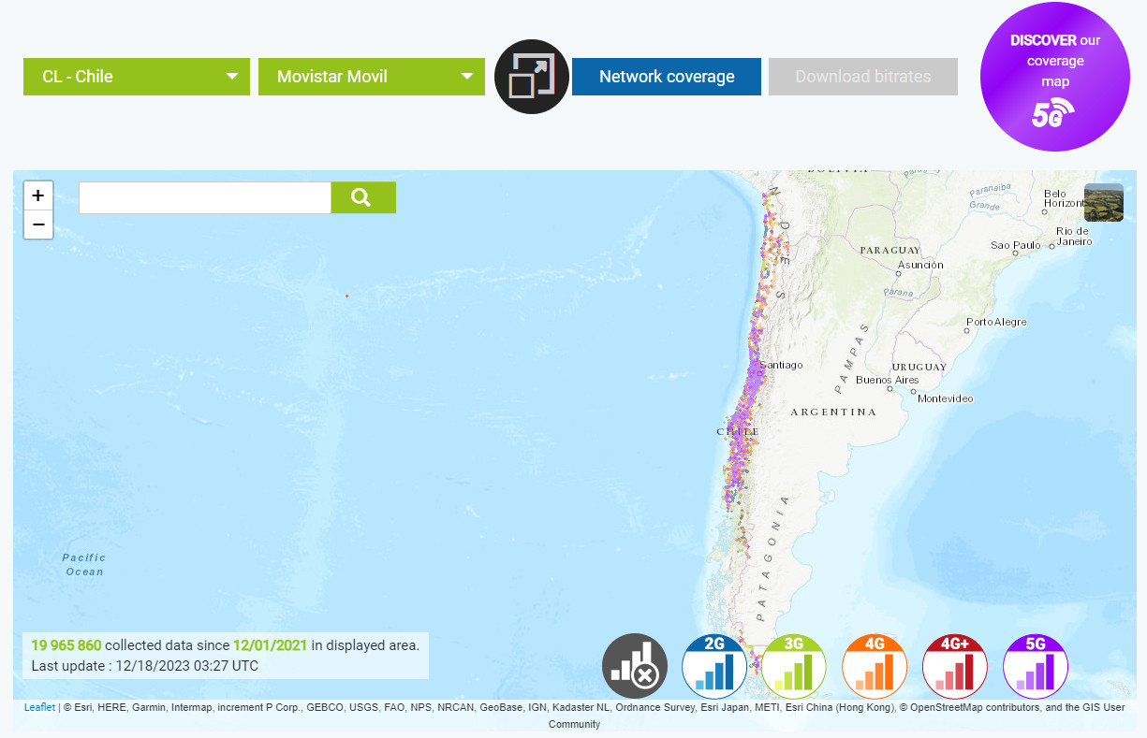The height and width of the screenshot is (738, 1147).
Task: Click the purple 5G coverage filter icon
Action: (x=1036, y=666)
